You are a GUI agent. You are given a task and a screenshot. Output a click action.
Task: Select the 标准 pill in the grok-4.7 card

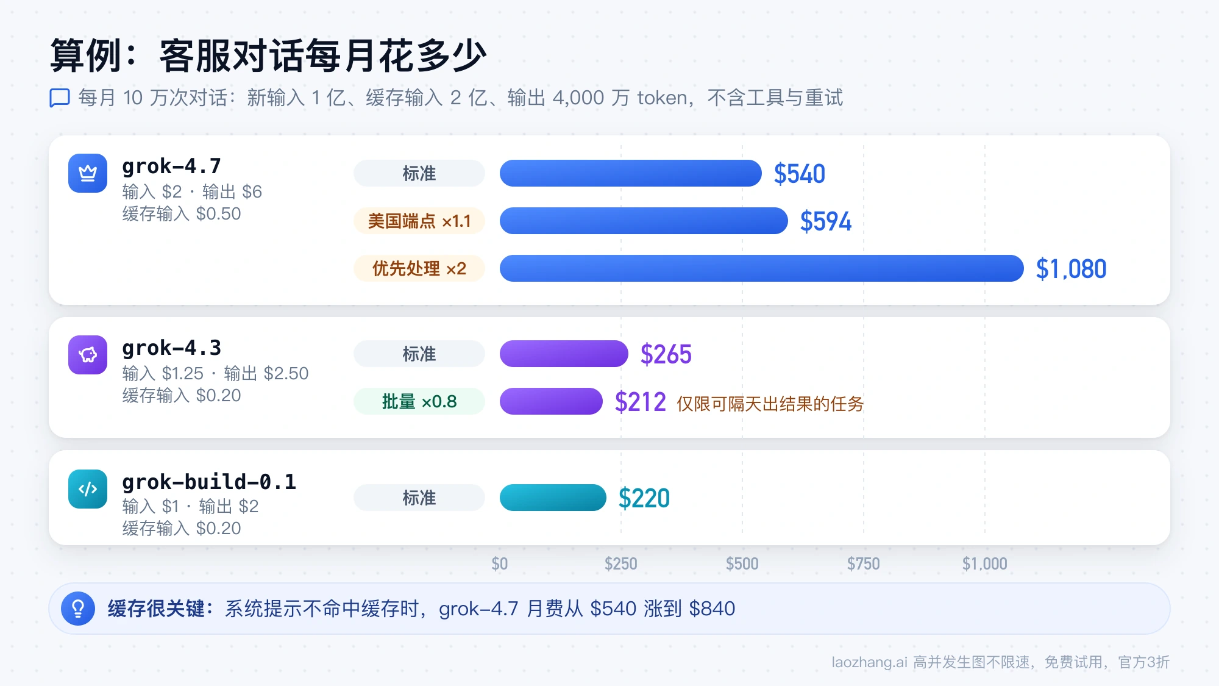(419, 173)
